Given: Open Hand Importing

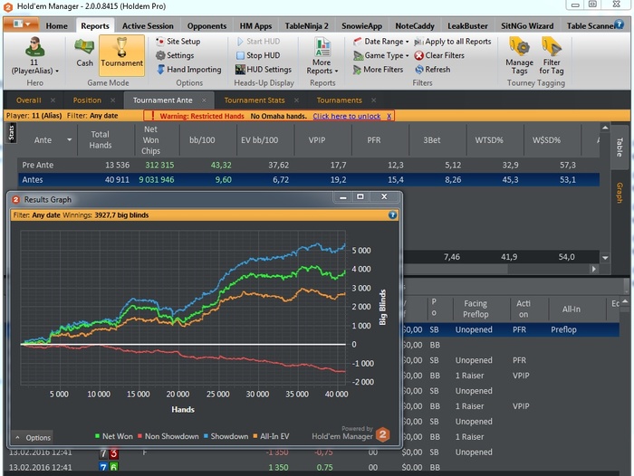Looking at the screenshot, I should click(x=188, y=70).
